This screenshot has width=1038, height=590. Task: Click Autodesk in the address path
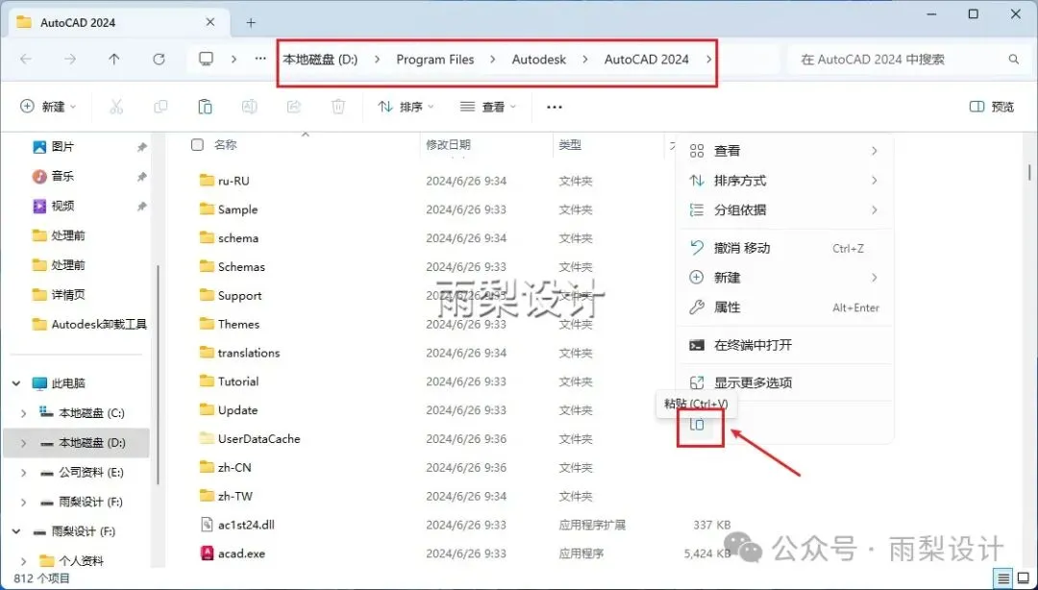539,59
